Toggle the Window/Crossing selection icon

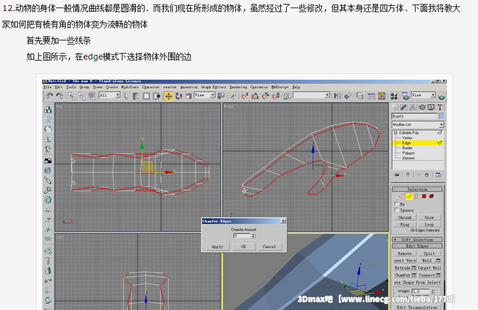(157, 96)
